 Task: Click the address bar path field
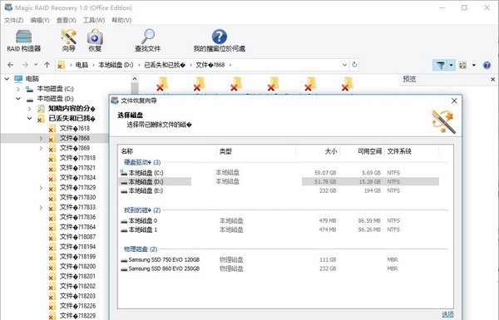tap(202, 65)
